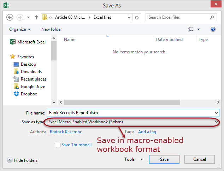Click the Add a tag link
Viewport: 224px width, 171px height.
click(x=147, y=132)
